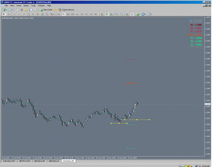The height and width of the screenshot is (167, 212).
Task: Open the Periods clock dropdown
Action: 143,14
